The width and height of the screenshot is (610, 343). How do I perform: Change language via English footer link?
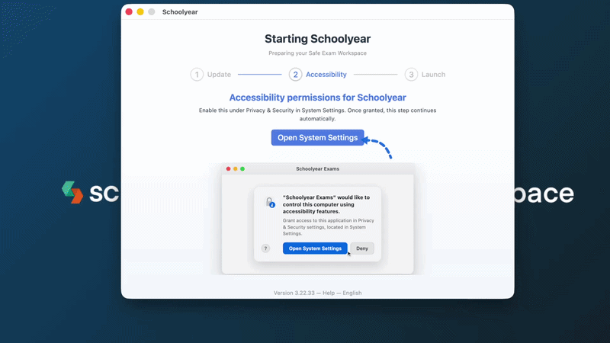352,293
